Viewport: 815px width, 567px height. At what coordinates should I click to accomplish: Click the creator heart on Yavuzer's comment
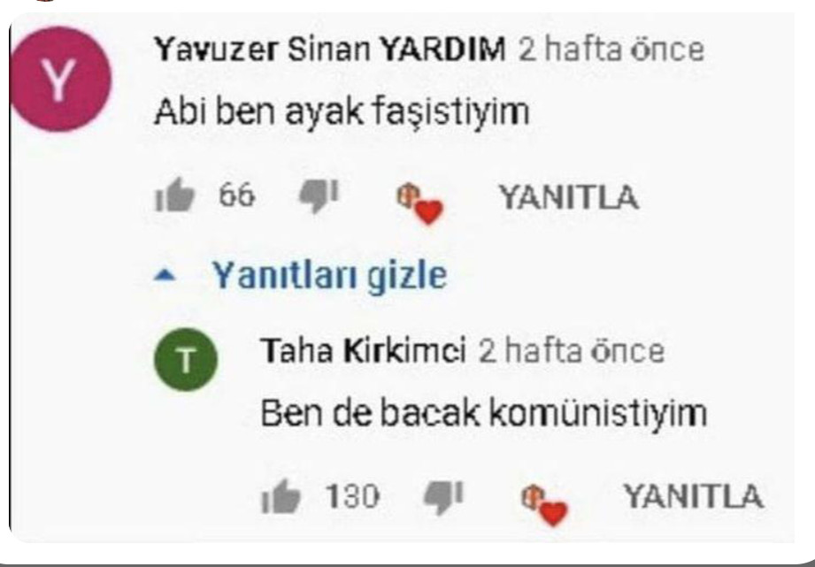pyautogui.click(x=420, y=204)
